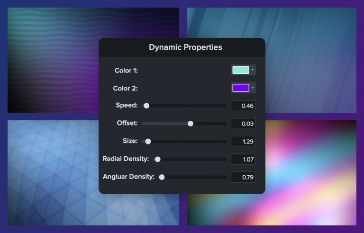Click the Offset value field showing 0.03
Screen dimensions: 364x233
243,124
